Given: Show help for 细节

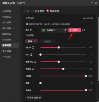Looking at the screenshot, I should tap(31, 54).
